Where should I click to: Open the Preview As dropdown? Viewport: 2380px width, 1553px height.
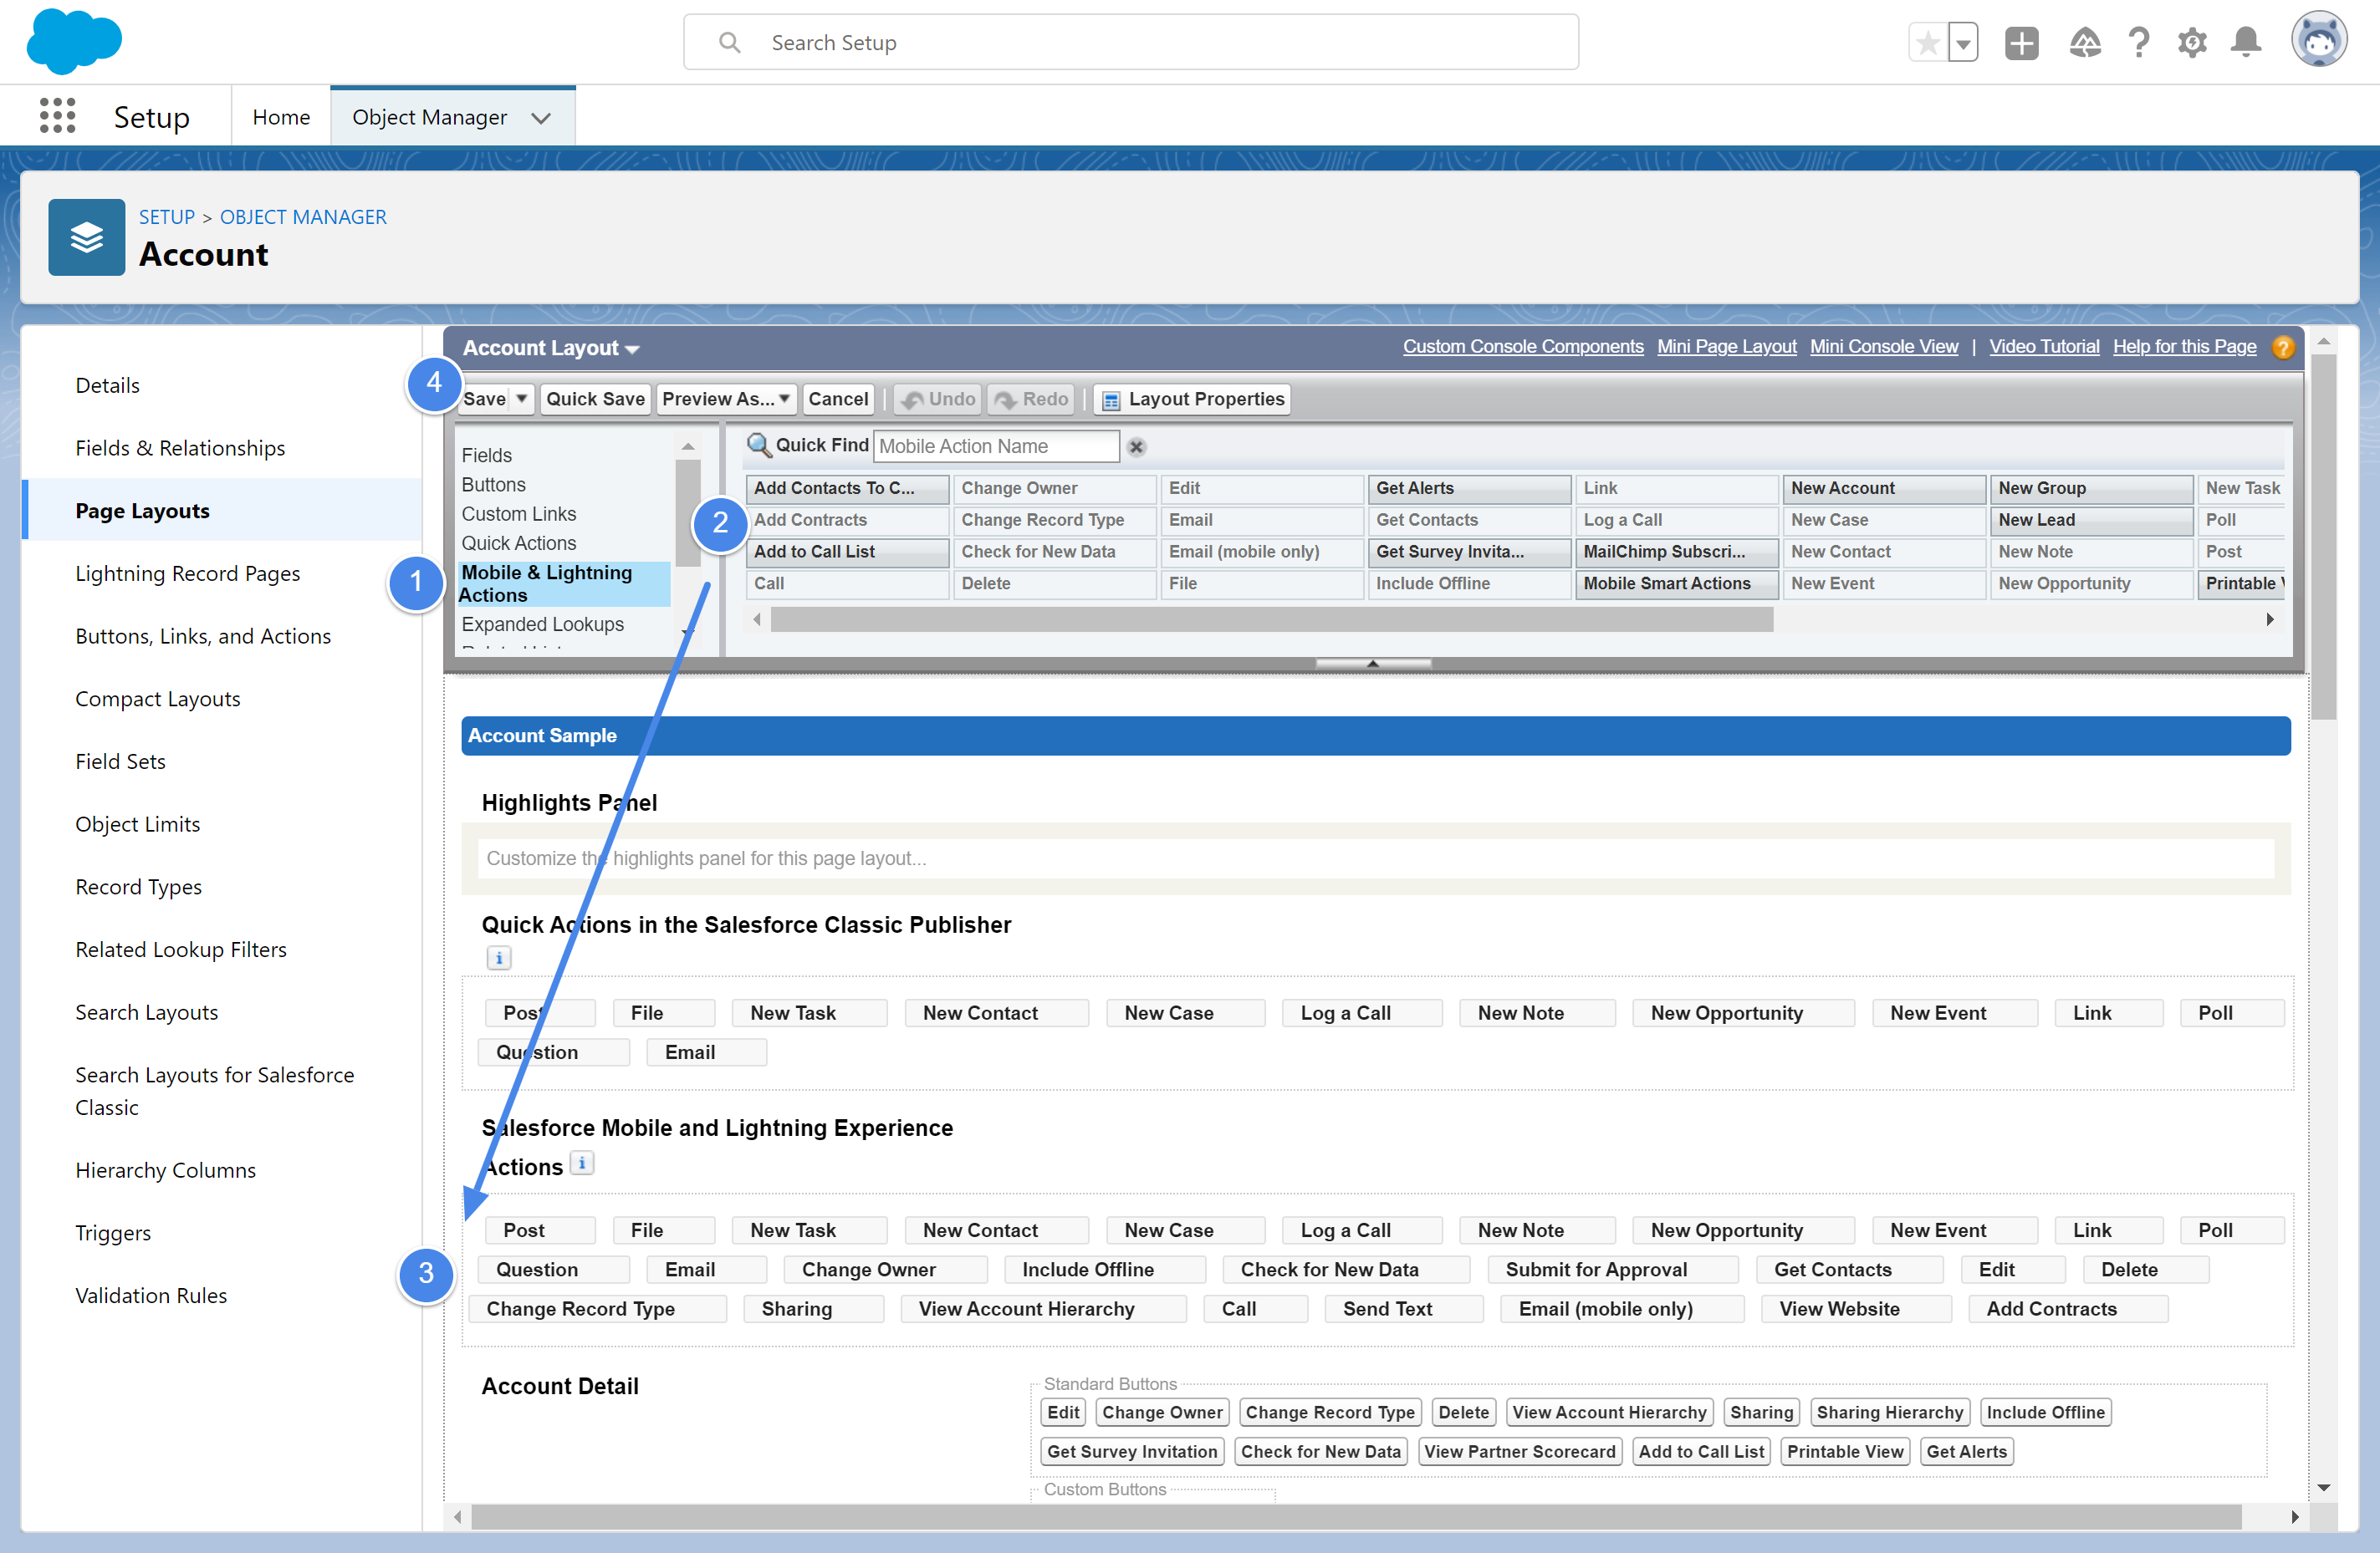726,399
